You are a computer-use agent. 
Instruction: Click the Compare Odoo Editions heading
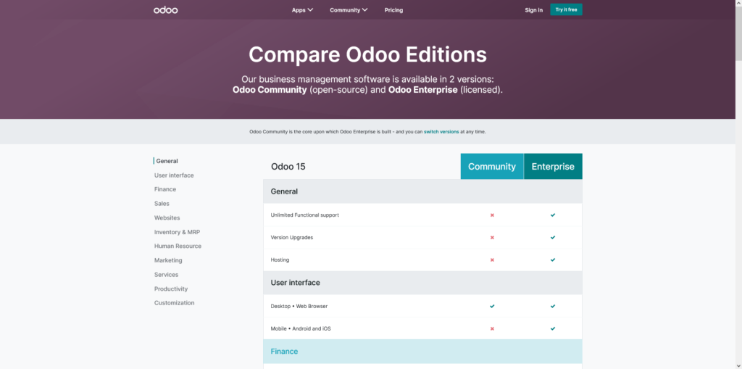pos(367,54)
